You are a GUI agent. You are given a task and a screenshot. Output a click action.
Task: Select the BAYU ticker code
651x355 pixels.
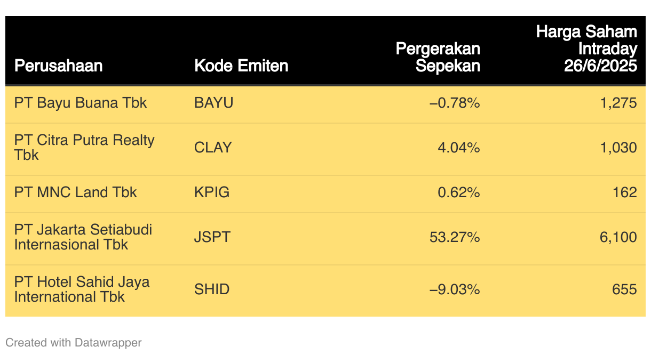point(214,103)
